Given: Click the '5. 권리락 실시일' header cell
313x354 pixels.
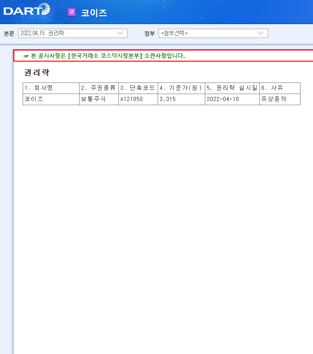Looking at the screenshot, I should pyautogui.click(x=233, y=88).
